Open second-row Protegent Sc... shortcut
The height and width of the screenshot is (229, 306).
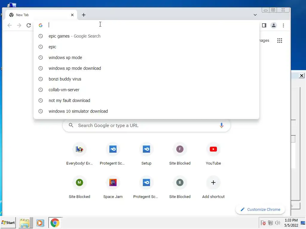(x=146, y=188)
